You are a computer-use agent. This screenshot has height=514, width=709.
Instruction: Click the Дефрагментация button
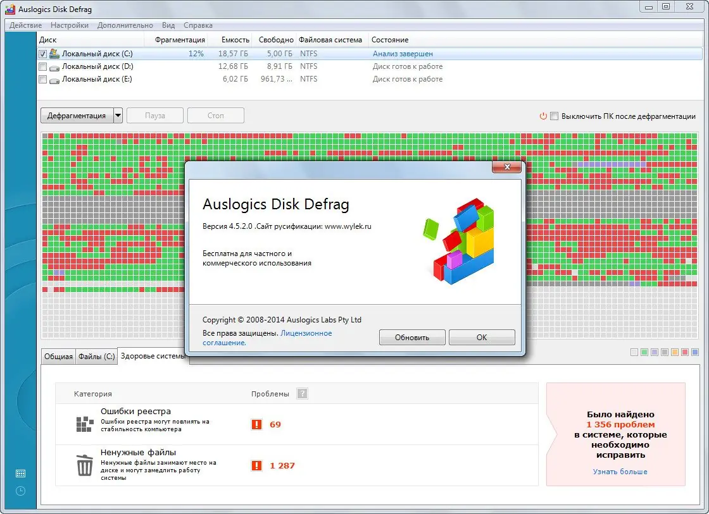point(77,116)
